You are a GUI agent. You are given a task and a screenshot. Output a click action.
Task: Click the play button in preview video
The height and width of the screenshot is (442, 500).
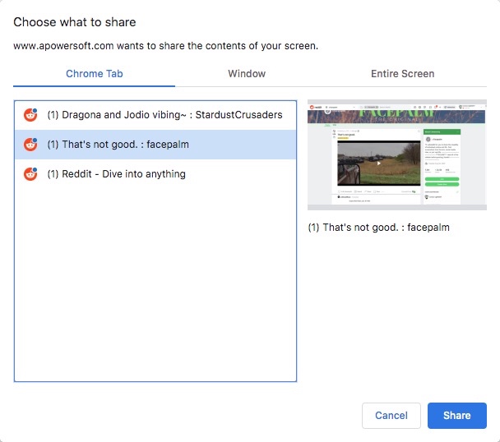click(378, 163)
